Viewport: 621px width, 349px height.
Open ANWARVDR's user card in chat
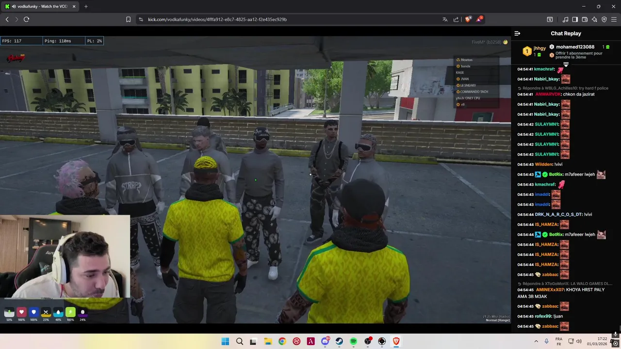(x=548, y=94)
